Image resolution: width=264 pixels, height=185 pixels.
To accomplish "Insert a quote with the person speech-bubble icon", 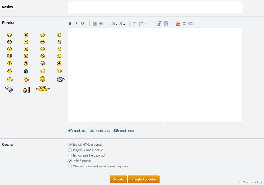I will pyautogui.click(x=160, y=24).
